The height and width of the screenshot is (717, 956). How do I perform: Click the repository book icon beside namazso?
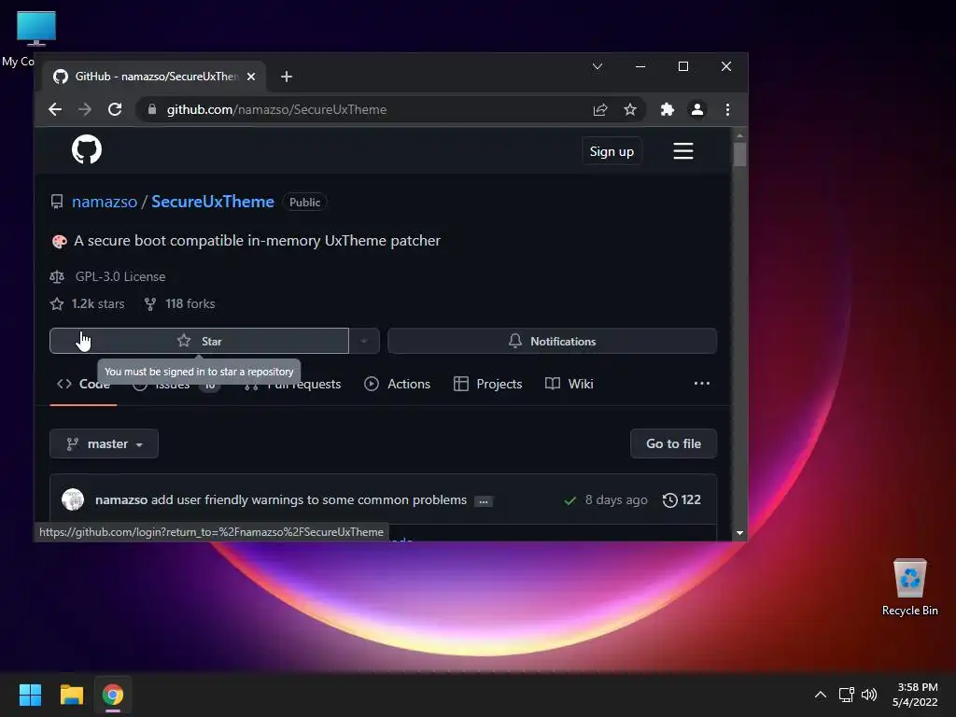[x=57, y=202]
